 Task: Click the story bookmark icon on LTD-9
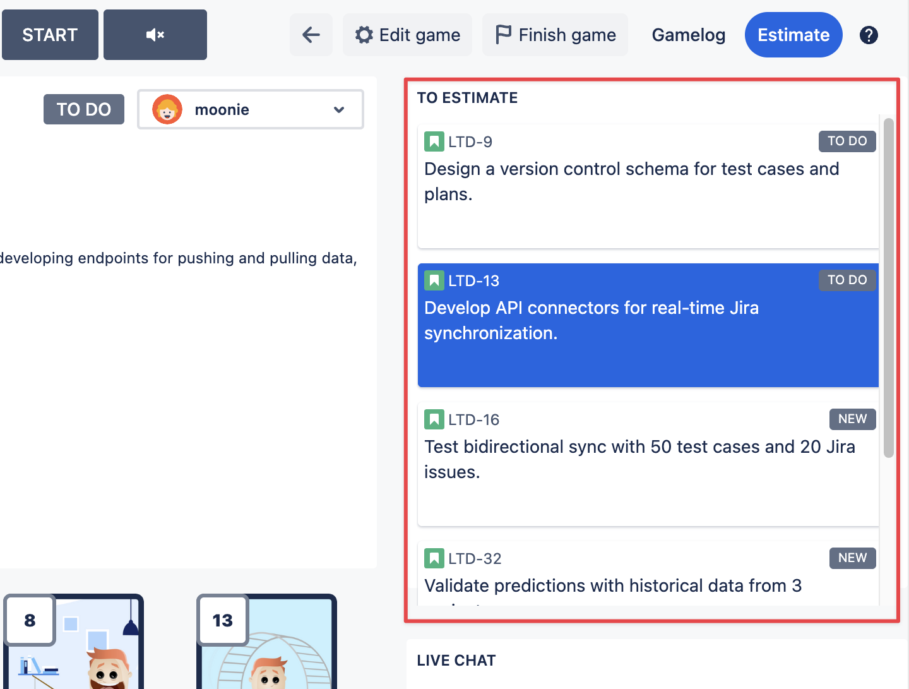click(434, 141)
